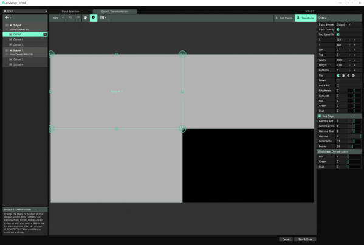This screenshot has width=364, height=245.
Task: Increase Rotation with the plus stepper
Action: pyautogui.click(x=355, y=70)
